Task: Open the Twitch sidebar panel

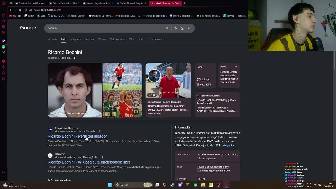Action: 3,41
